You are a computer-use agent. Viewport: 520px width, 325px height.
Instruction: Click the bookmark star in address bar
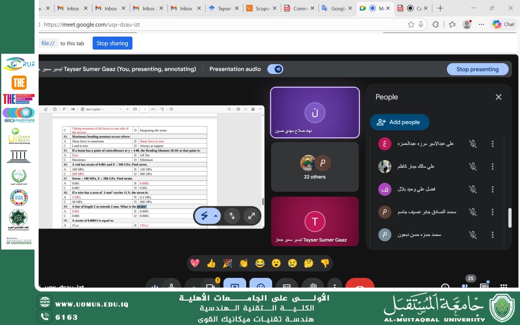click(411, 24)
